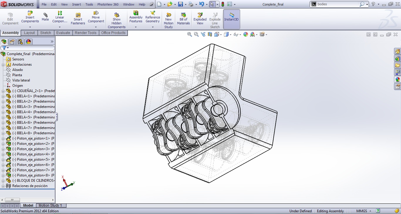Click the Open file icon
Screen dimensions: 401x214
170,4
